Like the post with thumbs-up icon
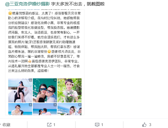Screen dimensions: 168x128 click(x=144, y=125)
